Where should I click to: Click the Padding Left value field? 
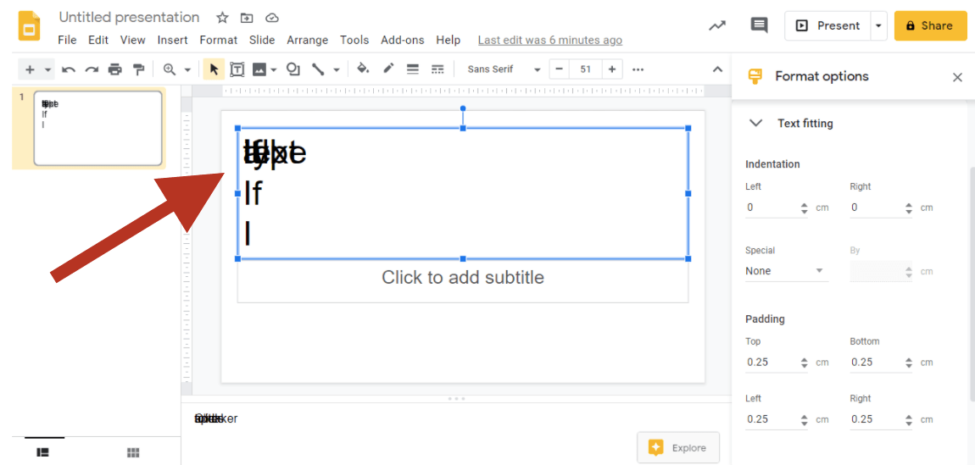click(x=772, y=419)
